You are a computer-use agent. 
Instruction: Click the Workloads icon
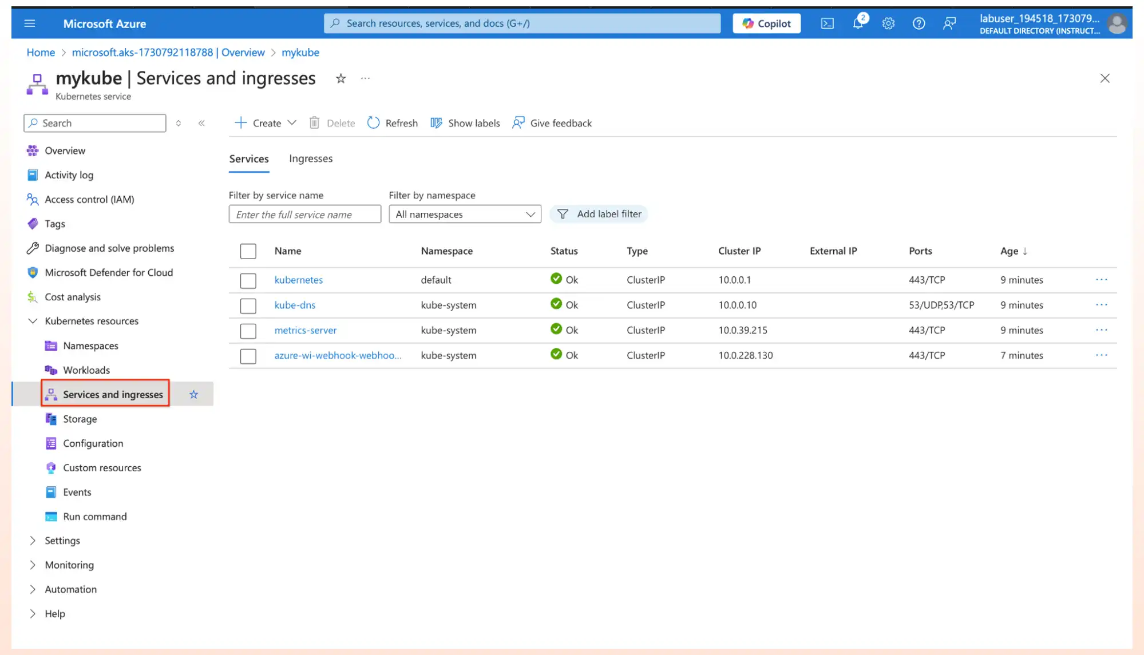(x=51, y=370)
